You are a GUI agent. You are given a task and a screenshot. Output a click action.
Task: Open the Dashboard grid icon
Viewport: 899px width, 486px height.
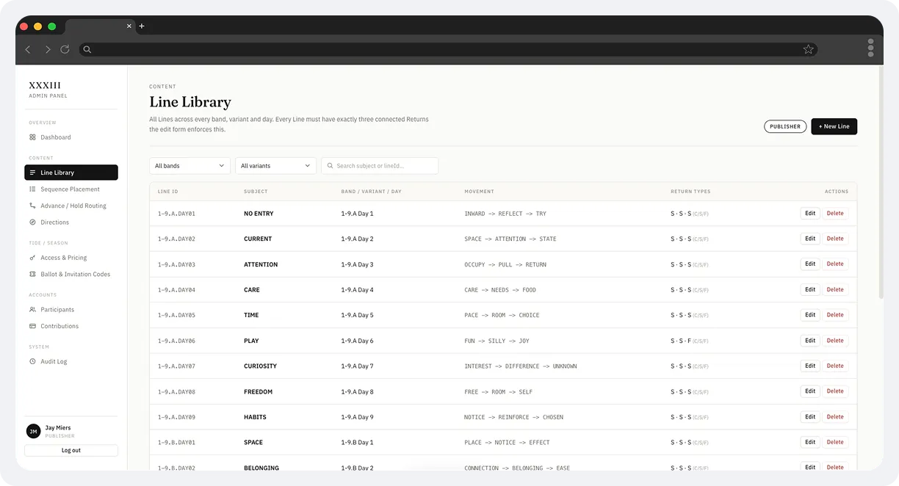click(x=32, y=137)
